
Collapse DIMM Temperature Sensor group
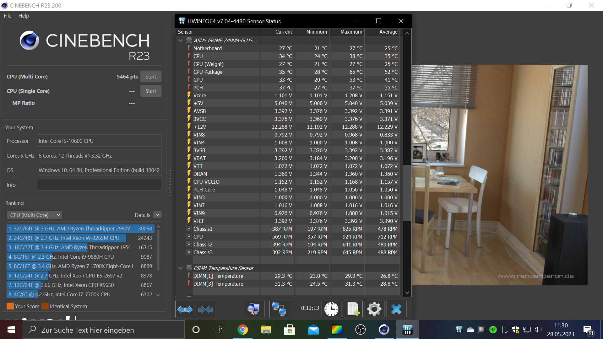tap(181, 268)
